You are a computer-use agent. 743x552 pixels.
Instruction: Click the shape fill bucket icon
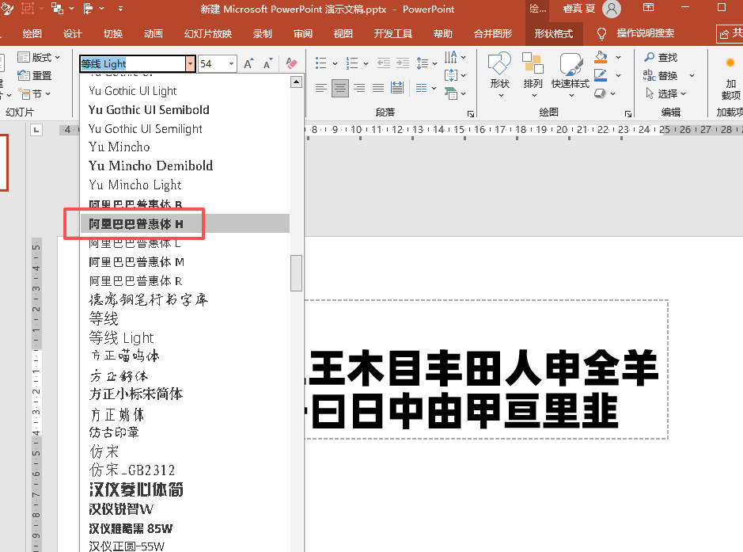coord(601,57)
